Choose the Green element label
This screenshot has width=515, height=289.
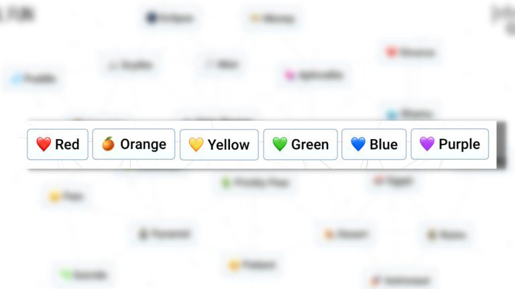point(310,144)
